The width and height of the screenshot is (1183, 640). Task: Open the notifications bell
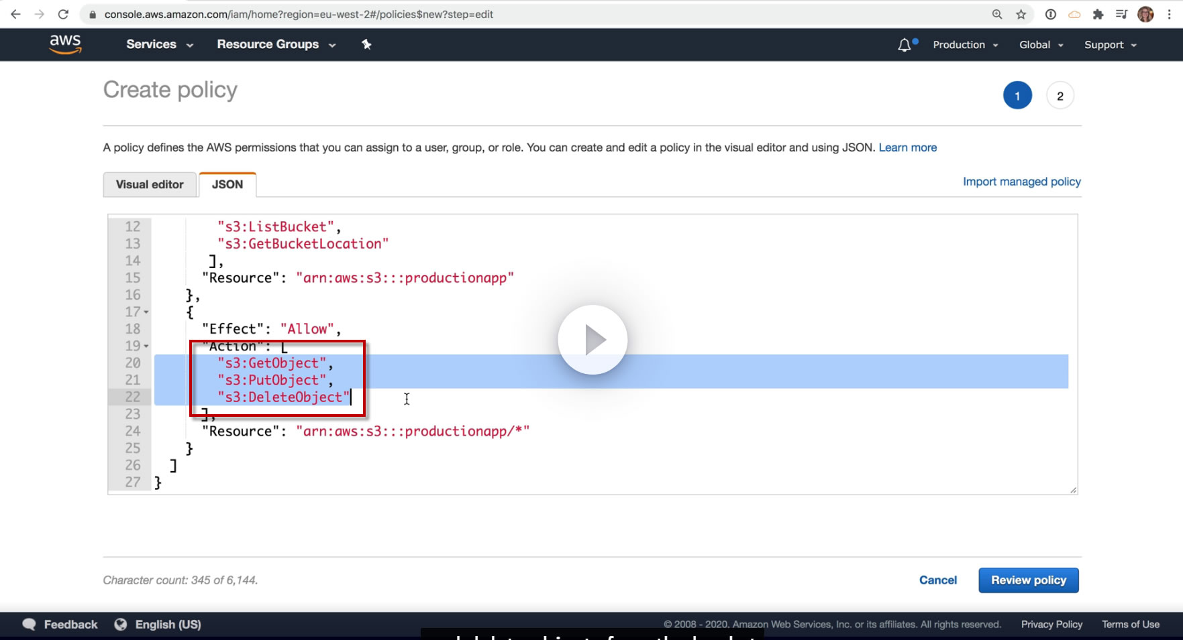pyautogui.click(x=905, y=45)
